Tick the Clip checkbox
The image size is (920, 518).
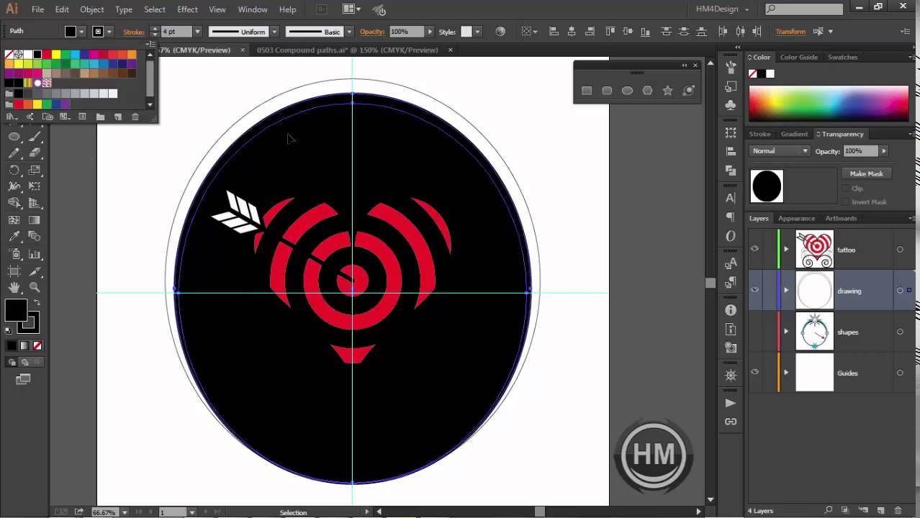point(845,188)
